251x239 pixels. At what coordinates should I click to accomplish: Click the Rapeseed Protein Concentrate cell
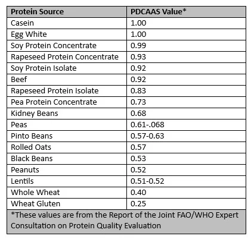[67, 57]
